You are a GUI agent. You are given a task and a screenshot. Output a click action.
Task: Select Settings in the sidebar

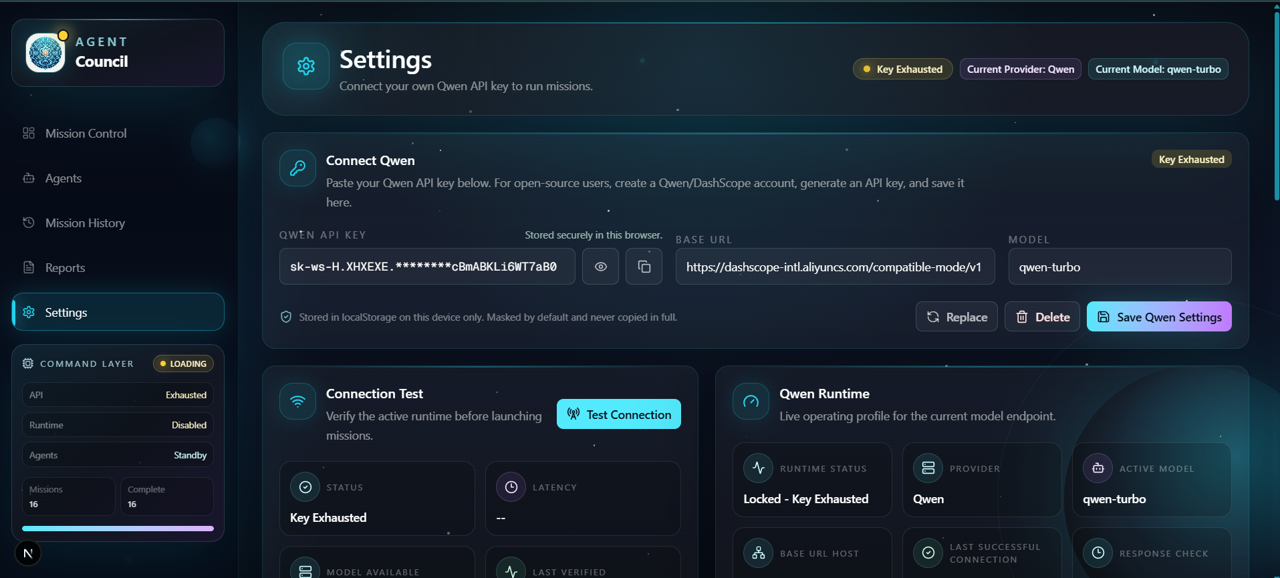[x=118, y=312]
